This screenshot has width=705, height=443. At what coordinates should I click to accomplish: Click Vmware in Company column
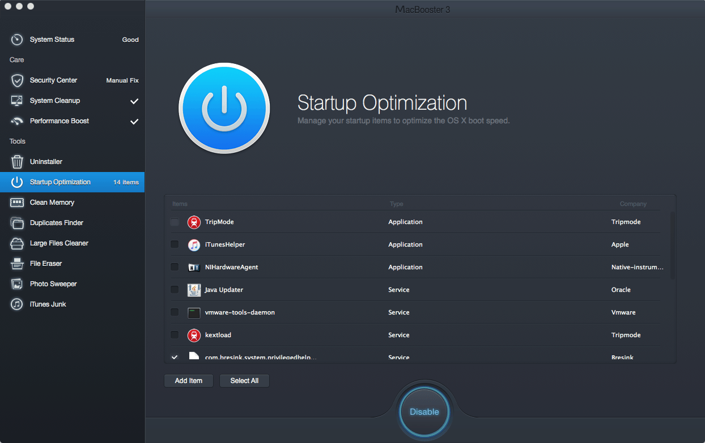[x=623, y=312]
